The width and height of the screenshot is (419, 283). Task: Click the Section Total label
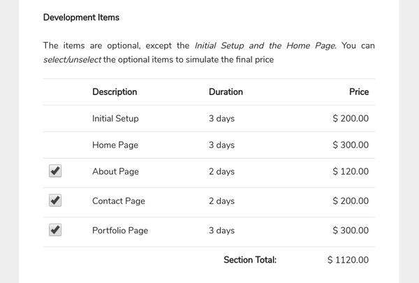(250, 260)
